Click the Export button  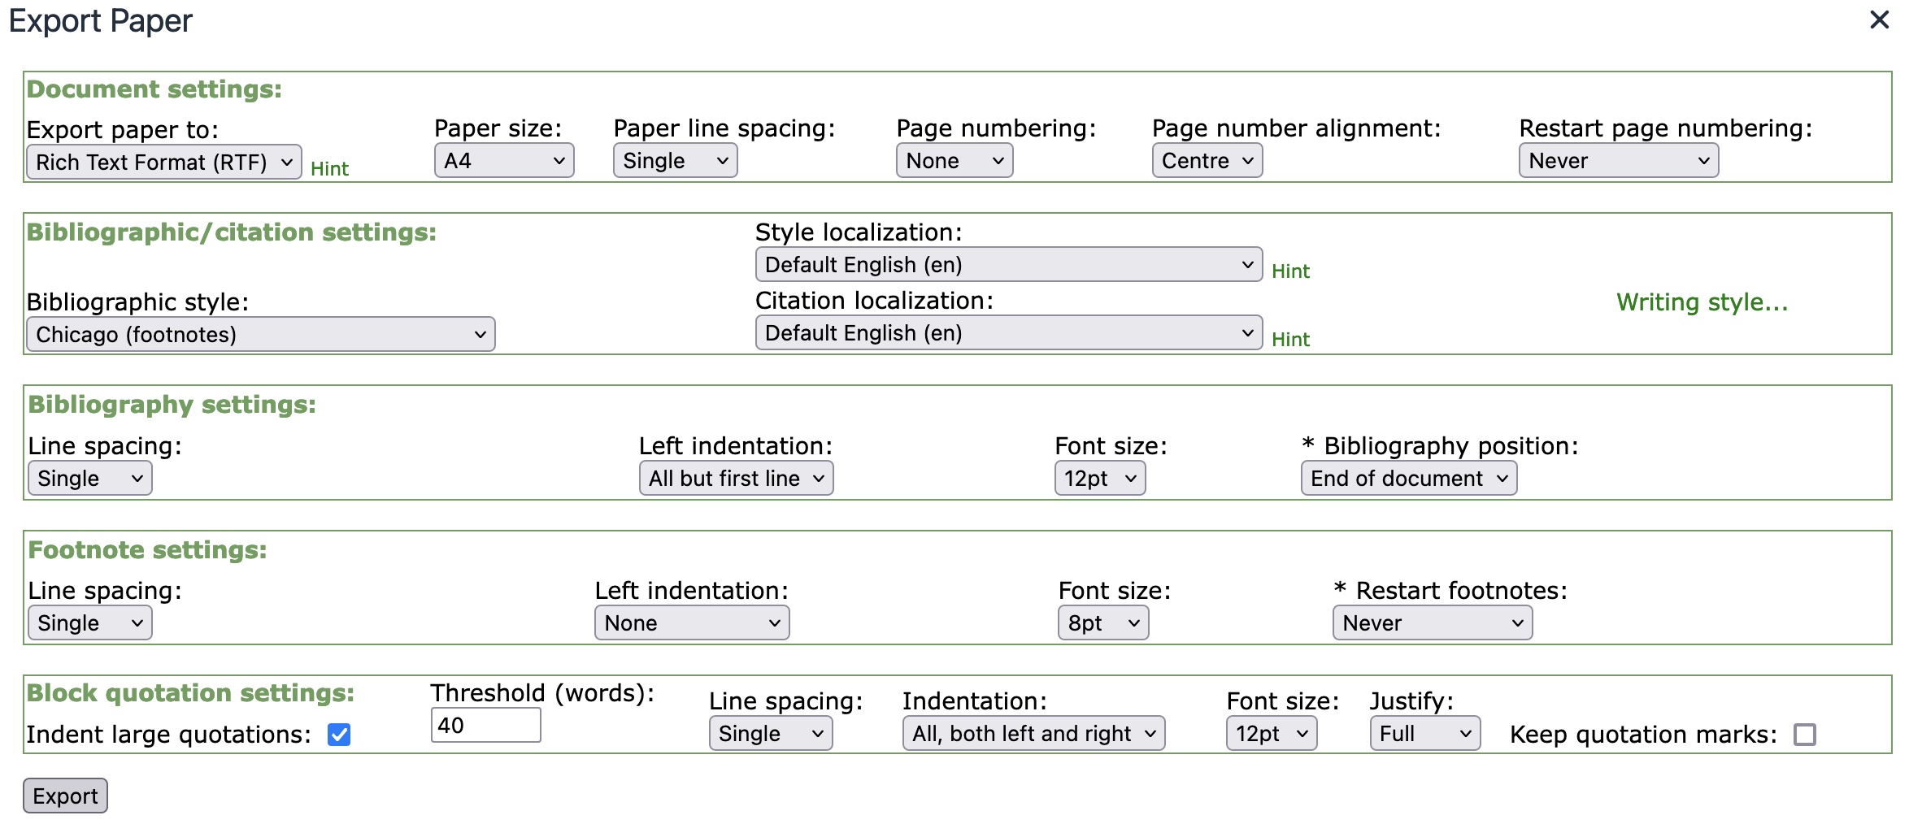click(65, 796)
